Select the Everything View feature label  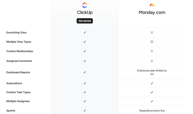click(16, 32)
